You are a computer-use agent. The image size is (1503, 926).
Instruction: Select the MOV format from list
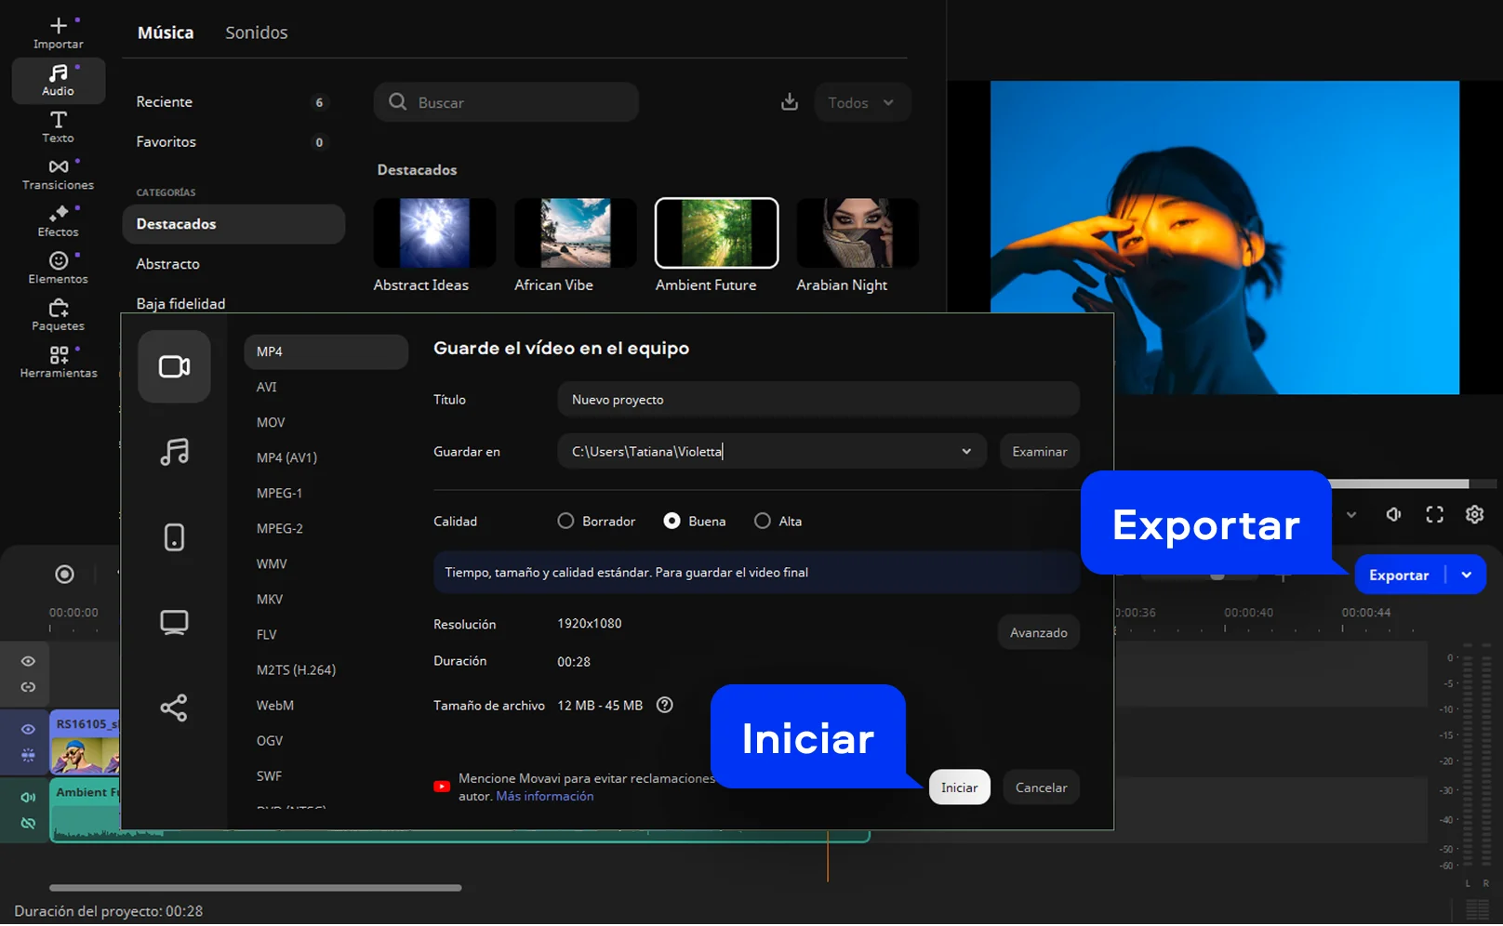(x=271, y=423)
